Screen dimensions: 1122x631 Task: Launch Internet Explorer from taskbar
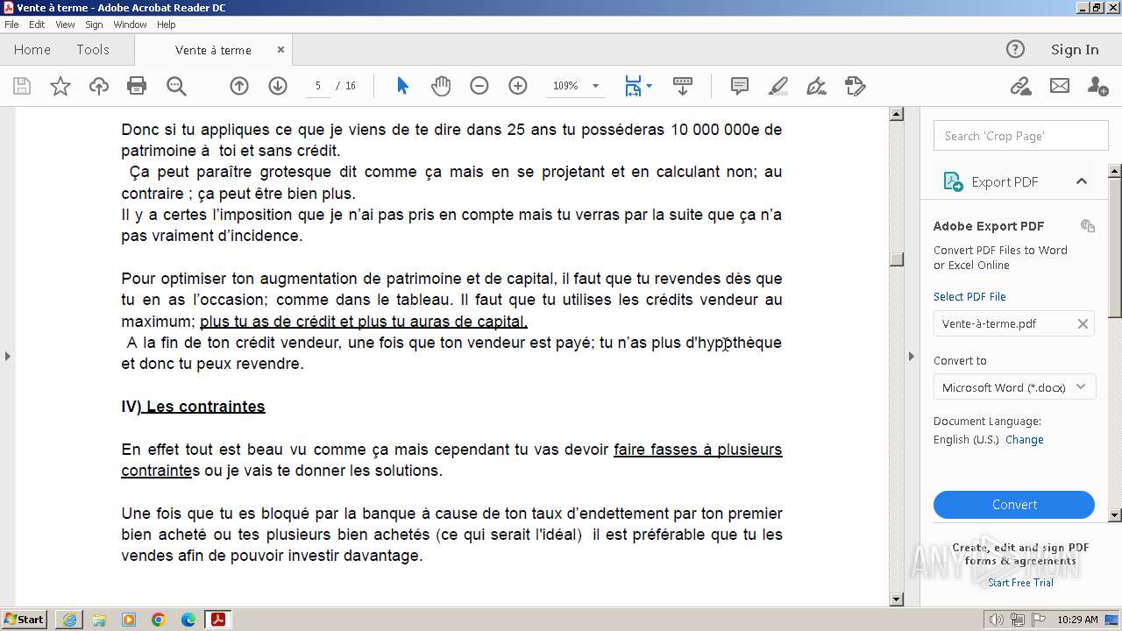pos(69,620)
